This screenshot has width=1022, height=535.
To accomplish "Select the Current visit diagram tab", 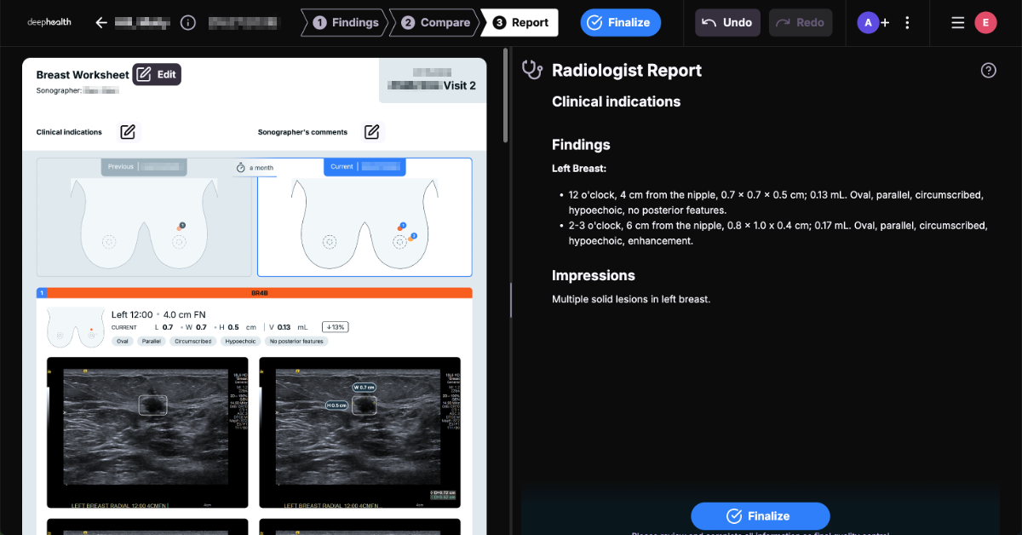I will click(365, 167).
